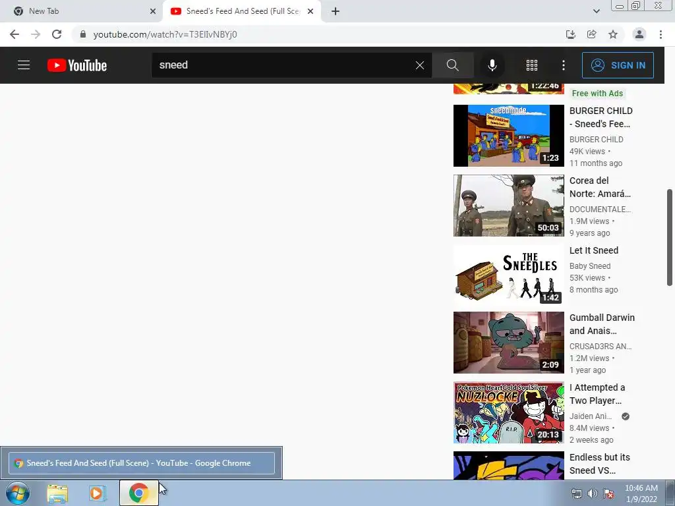
Task: Open Endless but its Sneed VS... title
Action: click(x=600, y=464)
